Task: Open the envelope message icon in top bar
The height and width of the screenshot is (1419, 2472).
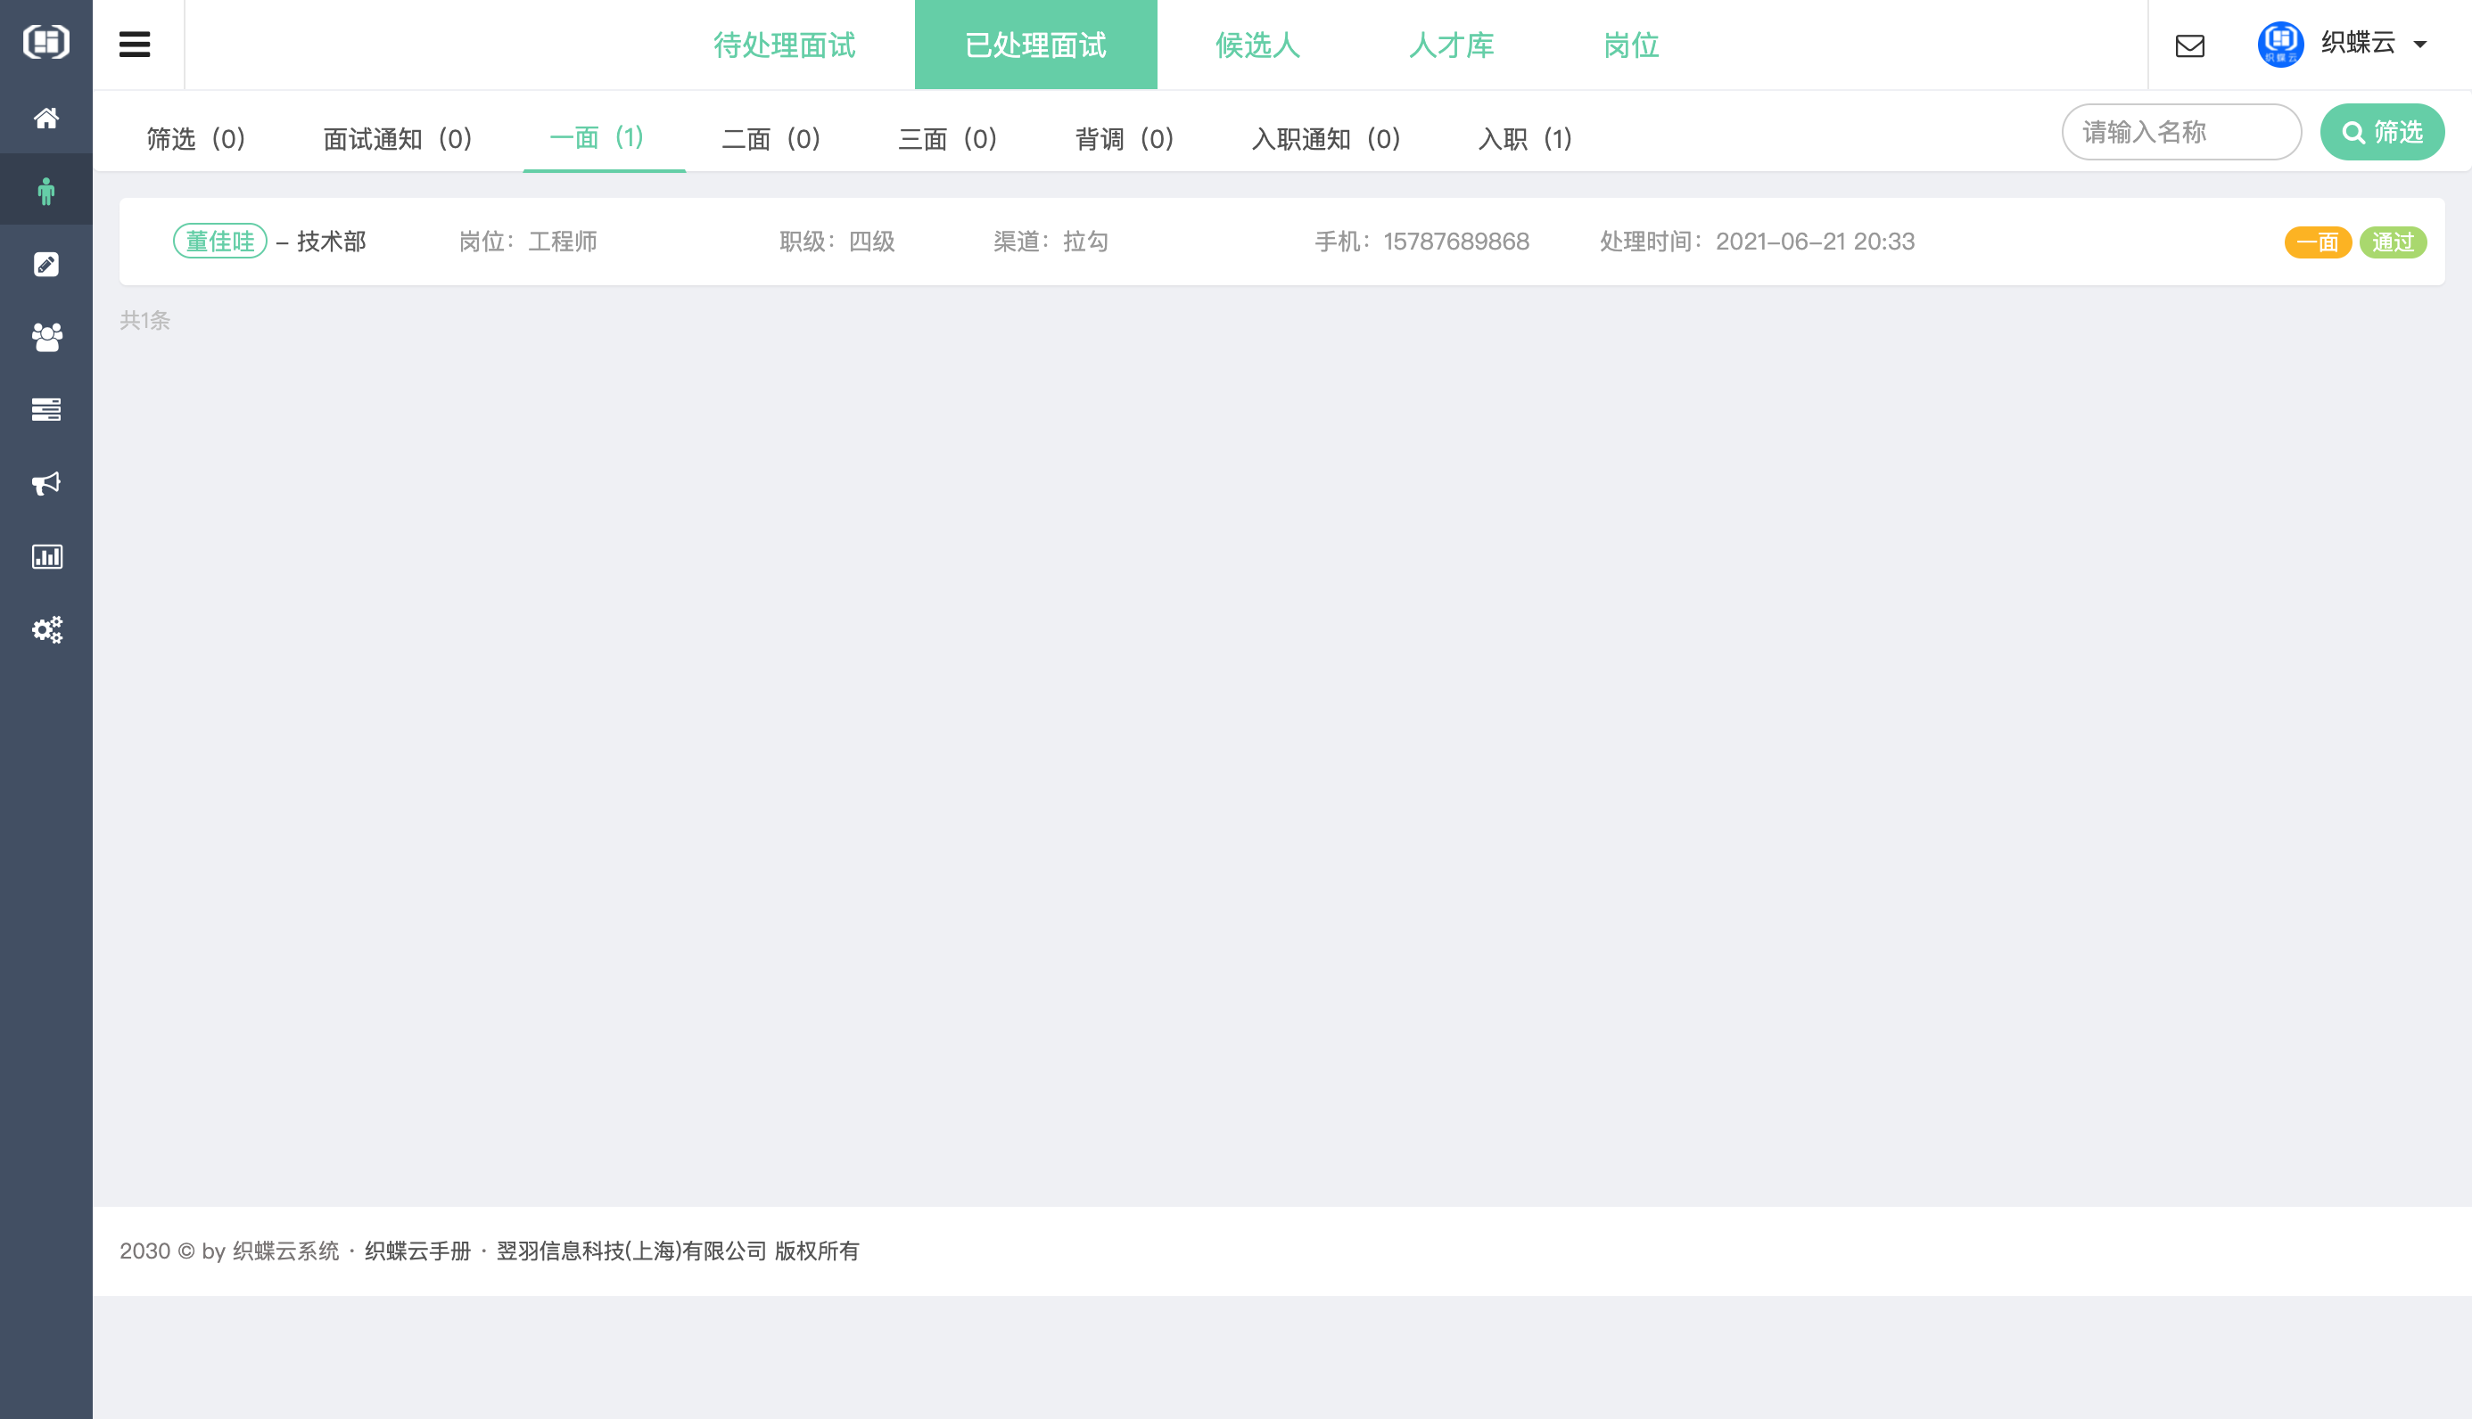Action: [2189, 45]
